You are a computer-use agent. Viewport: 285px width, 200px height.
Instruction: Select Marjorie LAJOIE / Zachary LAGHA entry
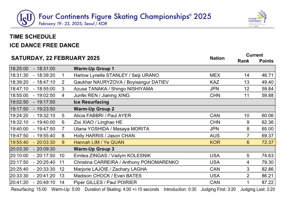[110, 169]
